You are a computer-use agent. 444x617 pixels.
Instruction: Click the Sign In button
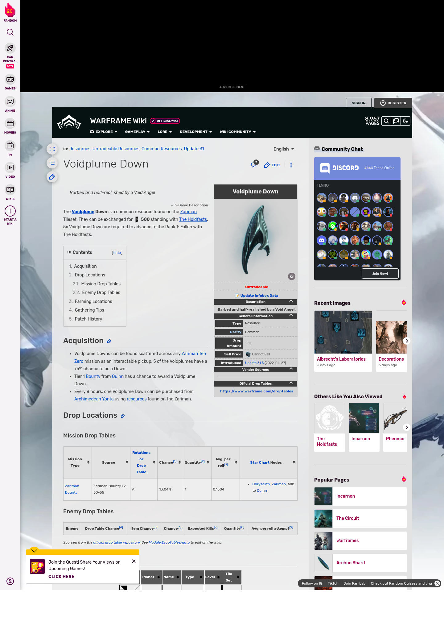coord(359,103)
